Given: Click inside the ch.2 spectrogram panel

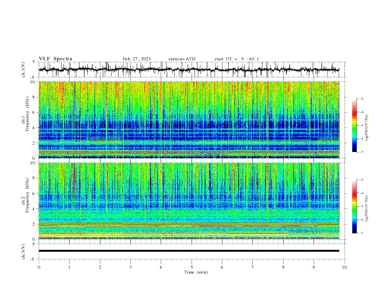Looking at the screenshot, I should [x=189, y=201].
